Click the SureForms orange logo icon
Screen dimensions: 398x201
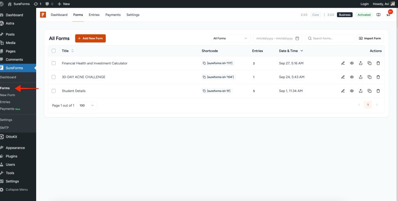coord(43,15)
